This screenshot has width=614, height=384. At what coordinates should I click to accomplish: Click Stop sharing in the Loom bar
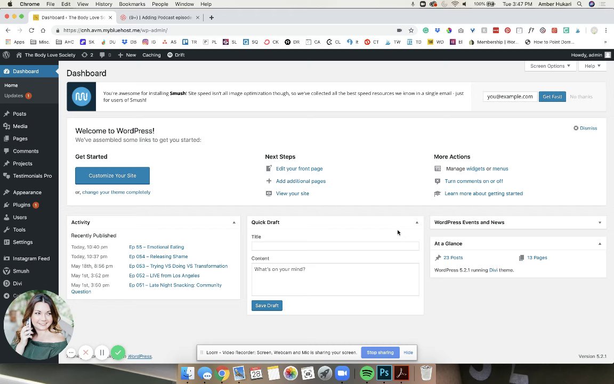pos(380,352)
